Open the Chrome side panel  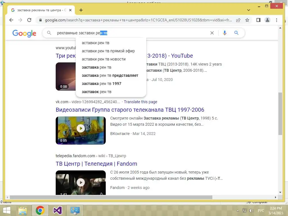pyautogui.click(x=258, y=20)
